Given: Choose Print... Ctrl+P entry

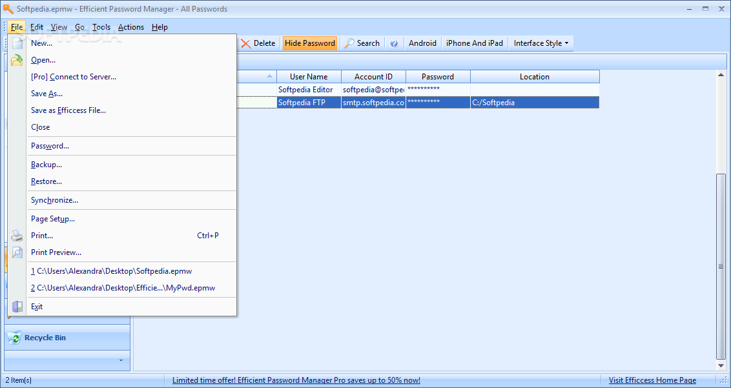Looking at the screenshot, I should [x=131, y=236].
